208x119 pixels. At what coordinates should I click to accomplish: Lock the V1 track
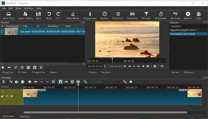pos(2,96)
